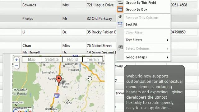Viewport: 199px width, 112px height.
Task: Click the Select Columns icon
Action: (x=120, y=48)
